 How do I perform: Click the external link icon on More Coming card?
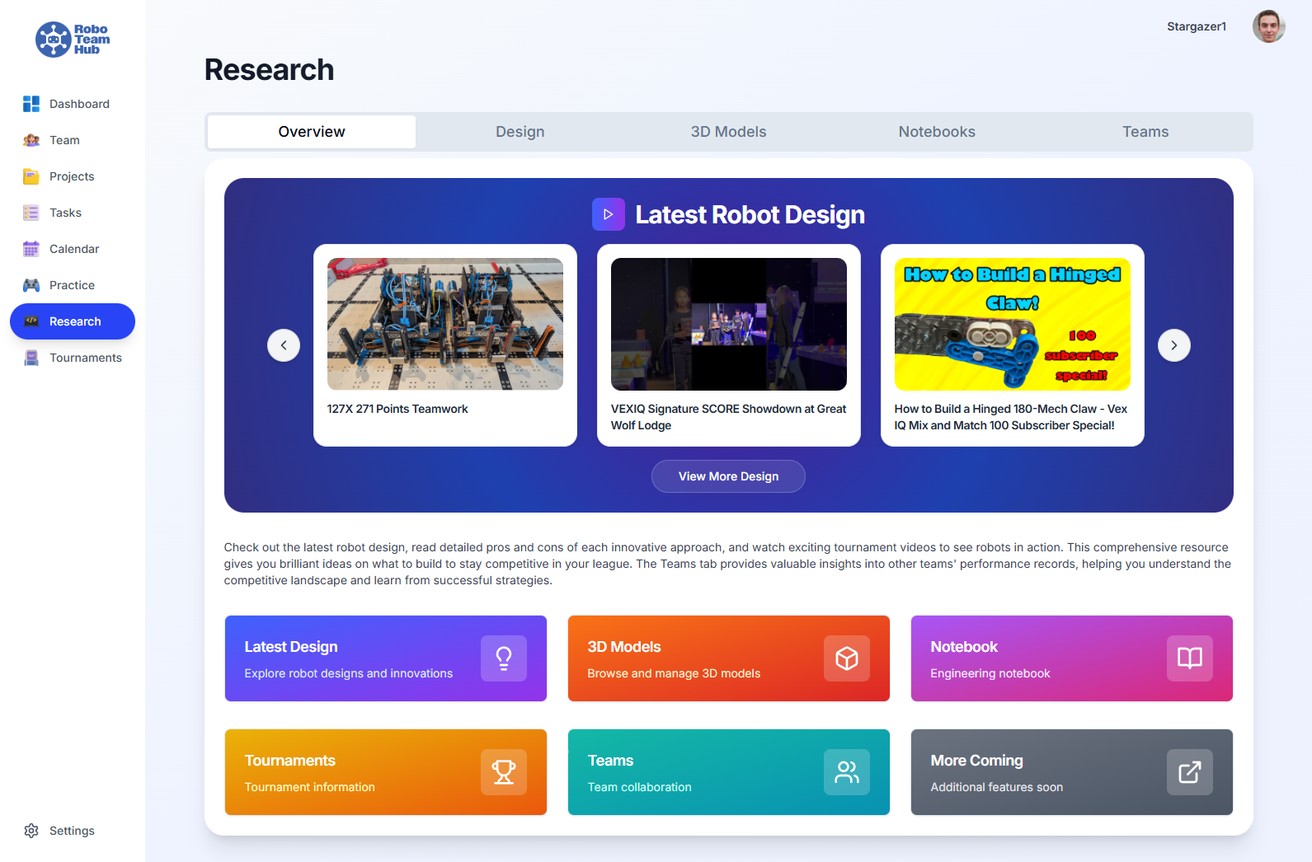[x=1190, y=772]
